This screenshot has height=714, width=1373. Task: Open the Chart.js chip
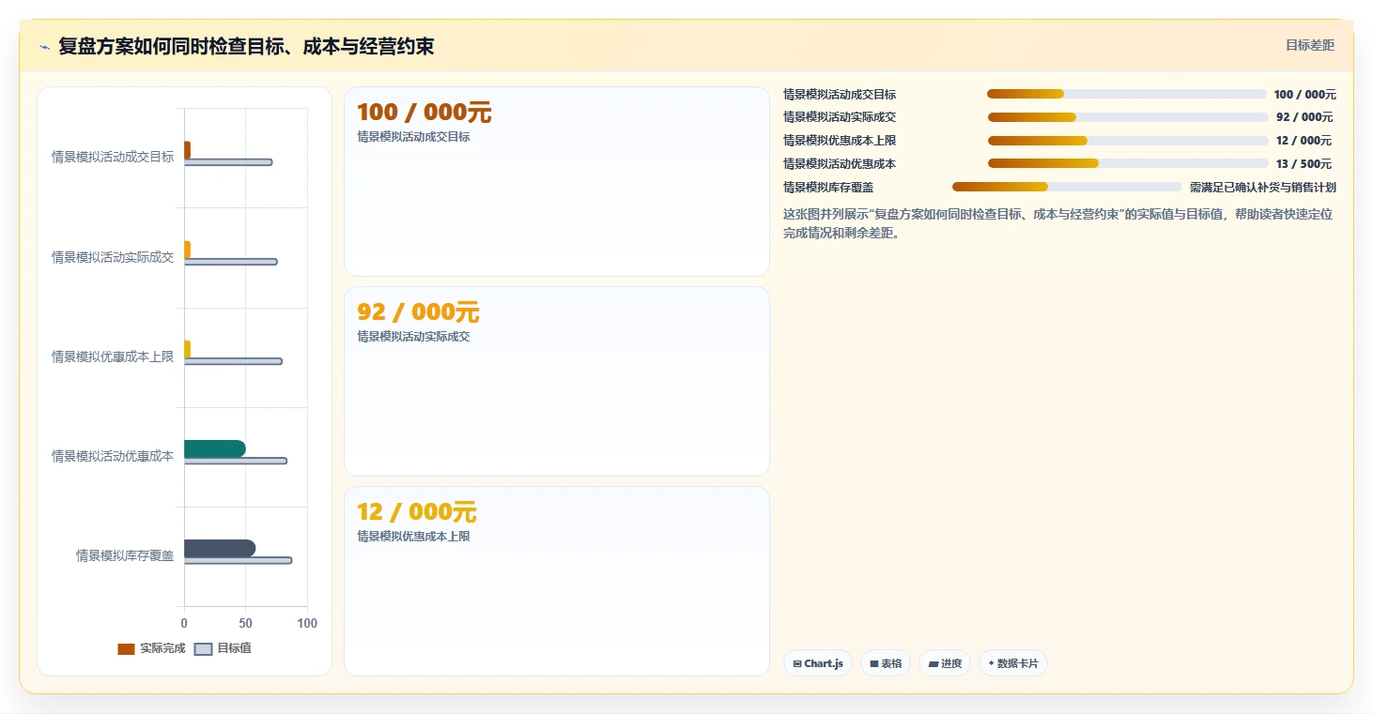click(818, 663)
